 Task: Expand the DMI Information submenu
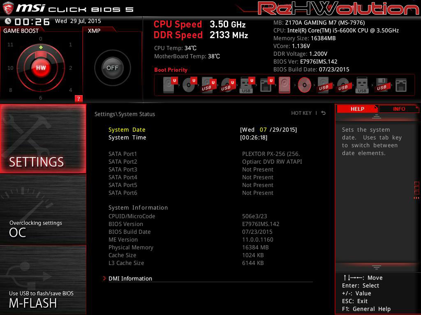click(x=130, y=278)
